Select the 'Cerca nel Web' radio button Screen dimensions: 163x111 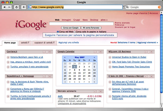(x=58, y=32)
